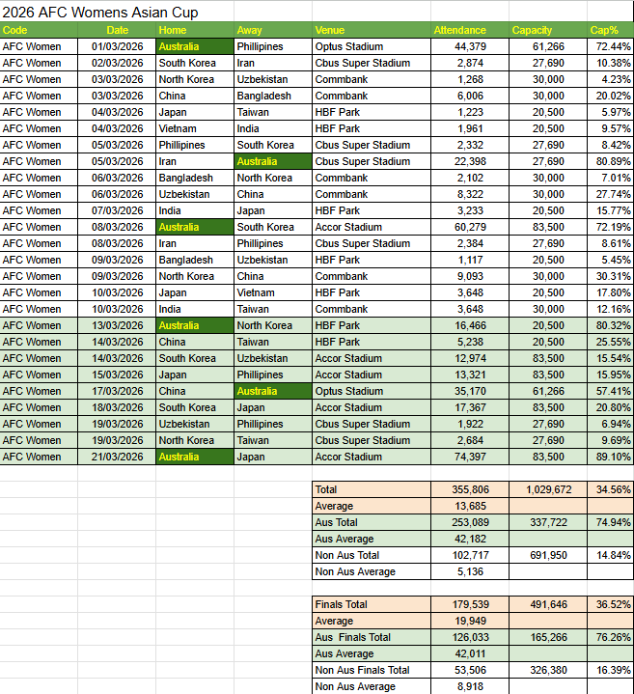The height and width of the screenshot is (694, 634).
Task: Select the highlighted Australia away cell versus Iran
Action: (273, 161)
